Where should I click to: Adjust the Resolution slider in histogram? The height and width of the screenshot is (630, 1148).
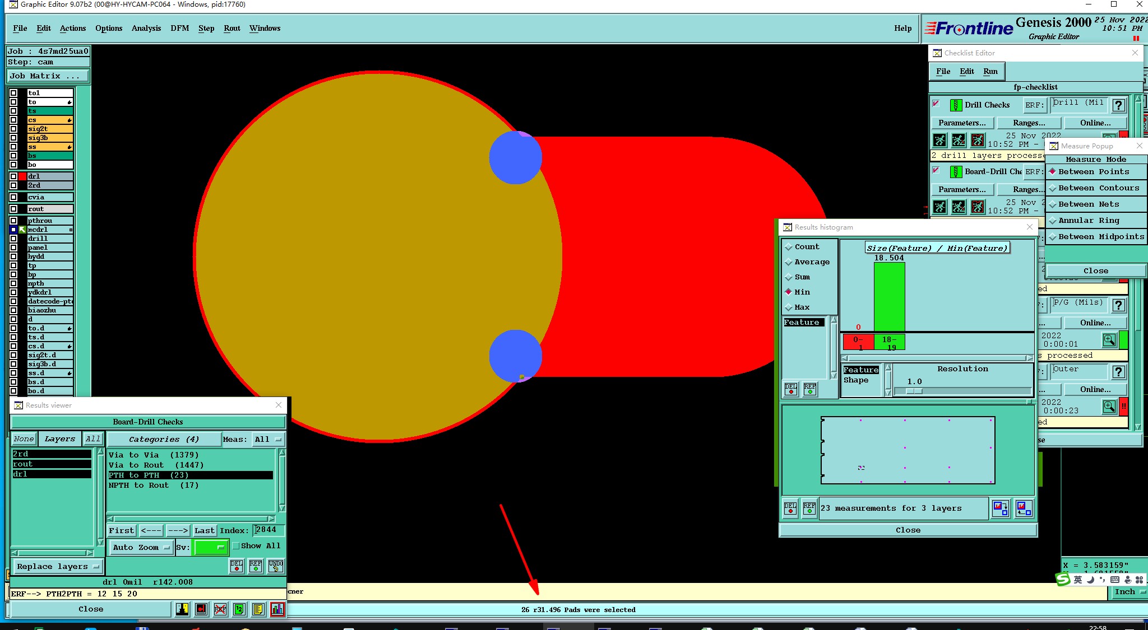coord(914,391)
